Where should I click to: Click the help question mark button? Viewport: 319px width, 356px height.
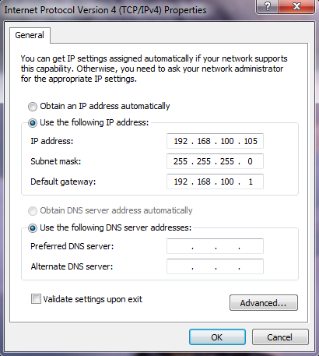point(267,5)
